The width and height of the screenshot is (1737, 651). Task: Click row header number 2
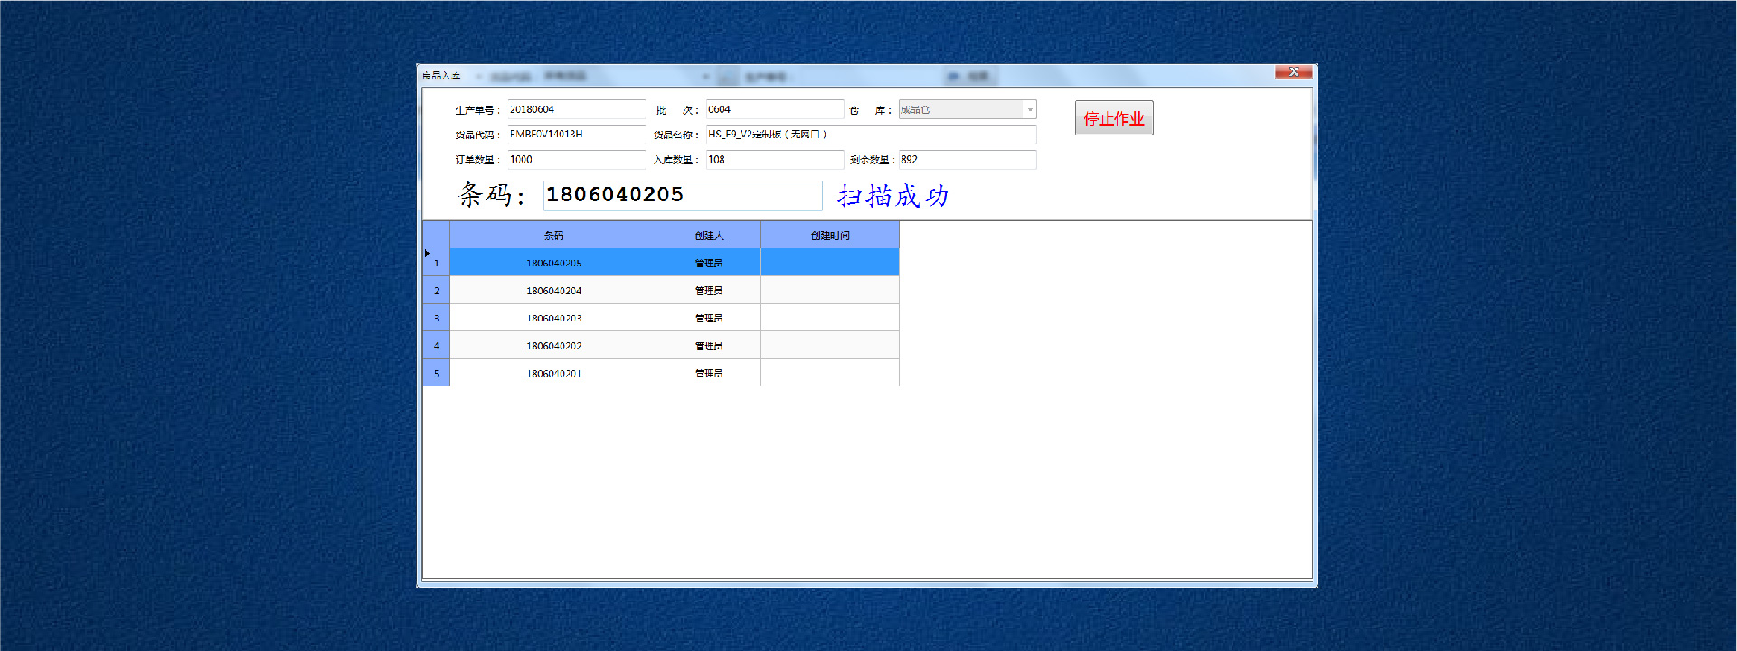pyautogui.click(x=436, y=291)
